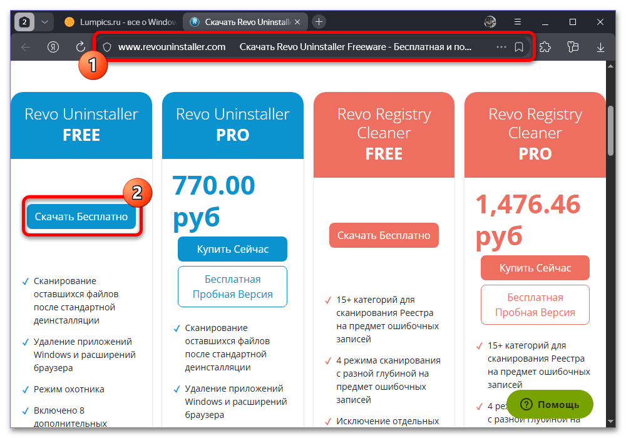This screenshot has width=626, height=438.
Task: Open the address bar three-dot menu
Action: (501, 47)
